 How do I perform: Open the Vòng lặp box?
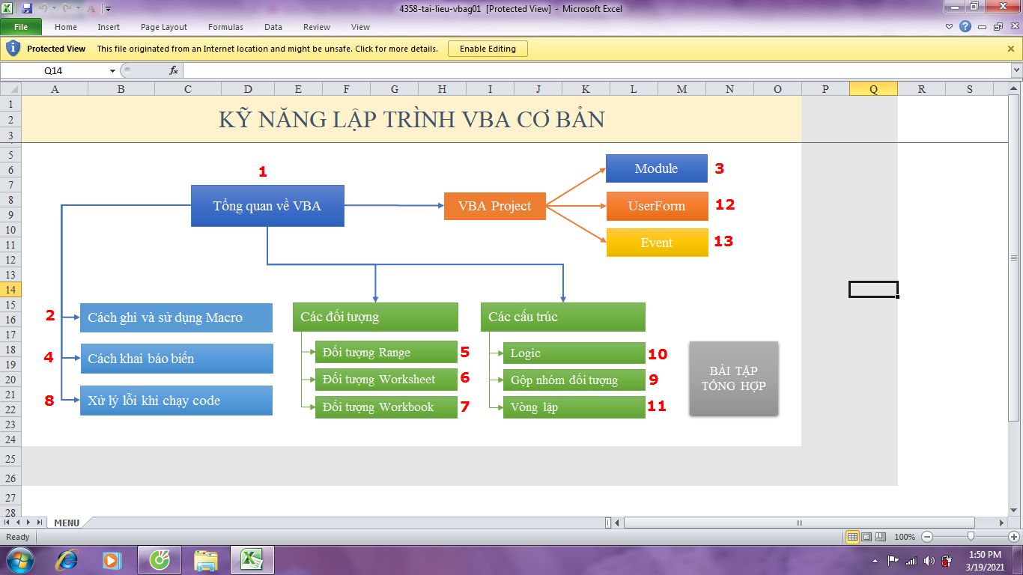(x=574, y=407)
